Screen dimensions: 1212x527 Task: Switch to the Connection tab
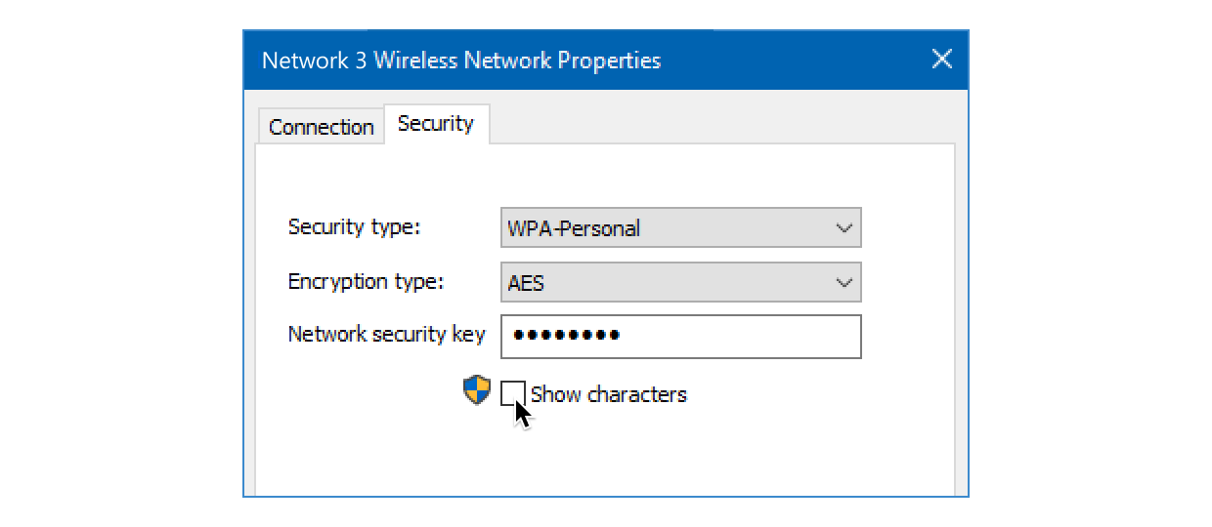coord(321,127)
